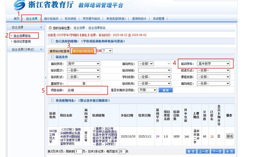Click the home icon beside 您的当前位置

(50, 28)
